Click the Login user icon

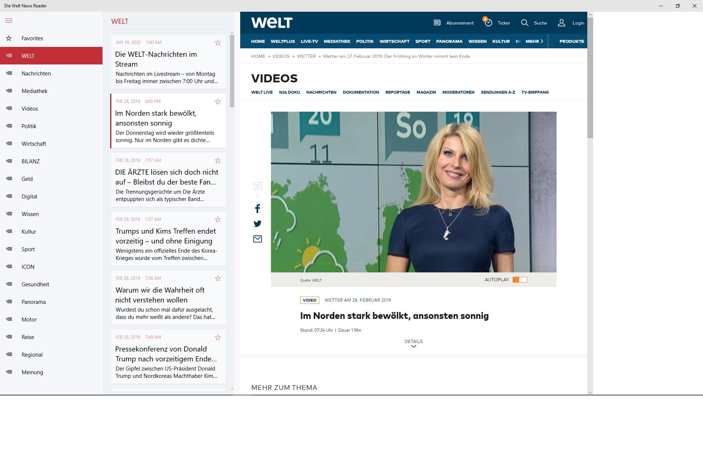[561, 23]
